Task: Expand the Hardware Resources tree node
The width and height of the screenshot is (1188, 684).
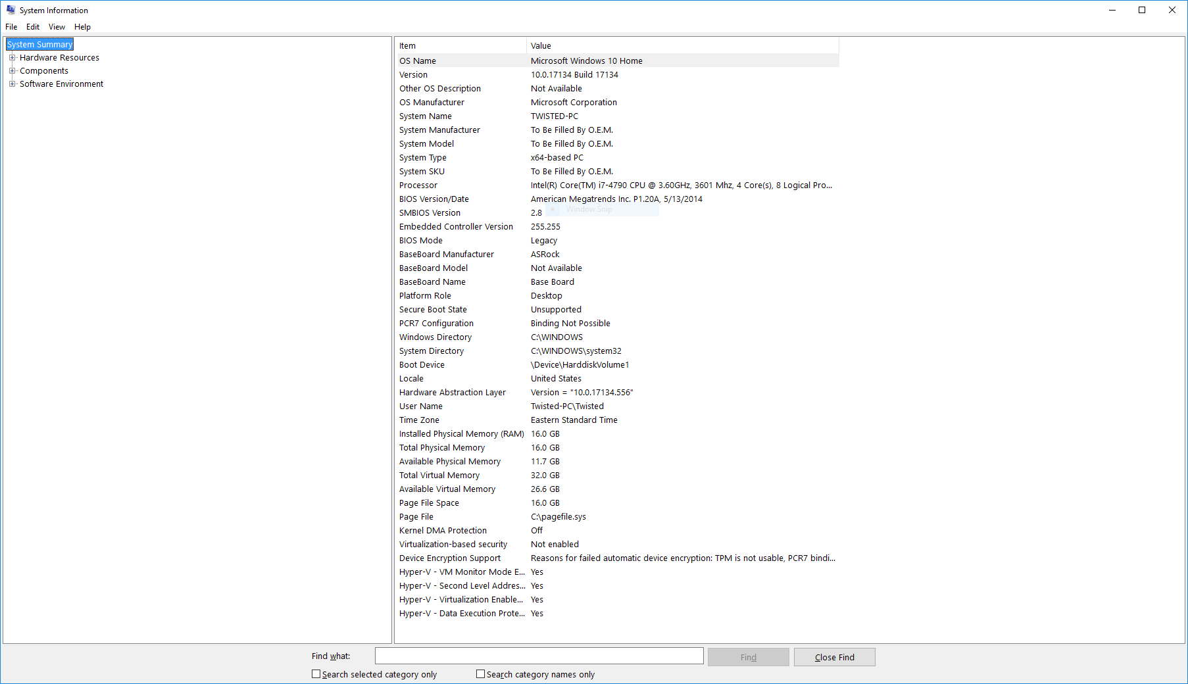Action: tap(12, 57)
